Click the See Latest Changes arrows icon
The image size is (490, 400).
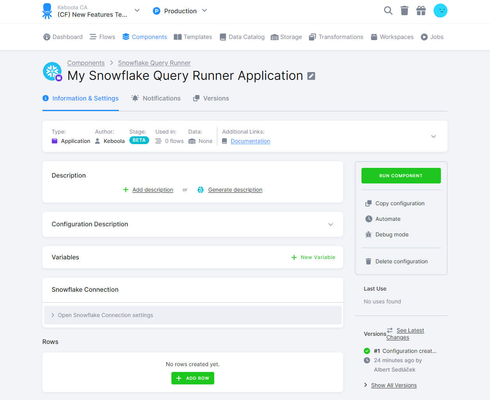tap(390, 330)
